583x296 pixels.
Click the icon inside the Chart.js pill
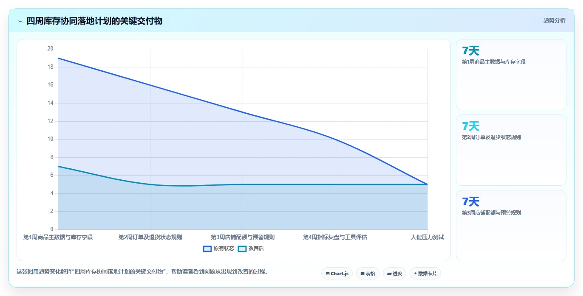point(328,274)
